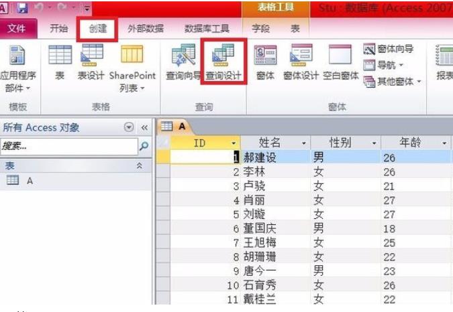Click the row selector for 郝建设 row
Screen dimensions: 453x312
click(163, 157)
